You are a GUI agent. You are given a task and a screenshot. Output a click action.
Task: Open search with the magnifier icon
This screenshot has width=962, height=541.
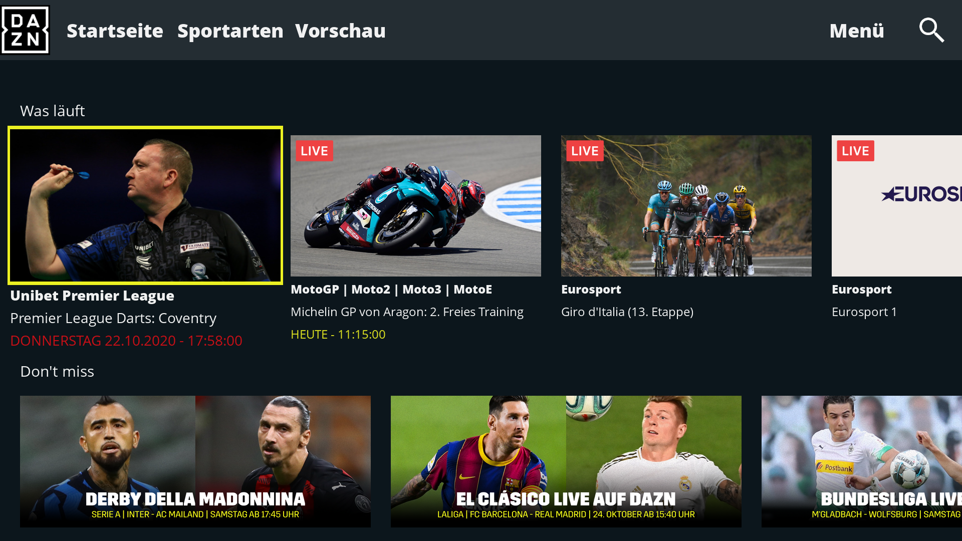click(931, 30)
